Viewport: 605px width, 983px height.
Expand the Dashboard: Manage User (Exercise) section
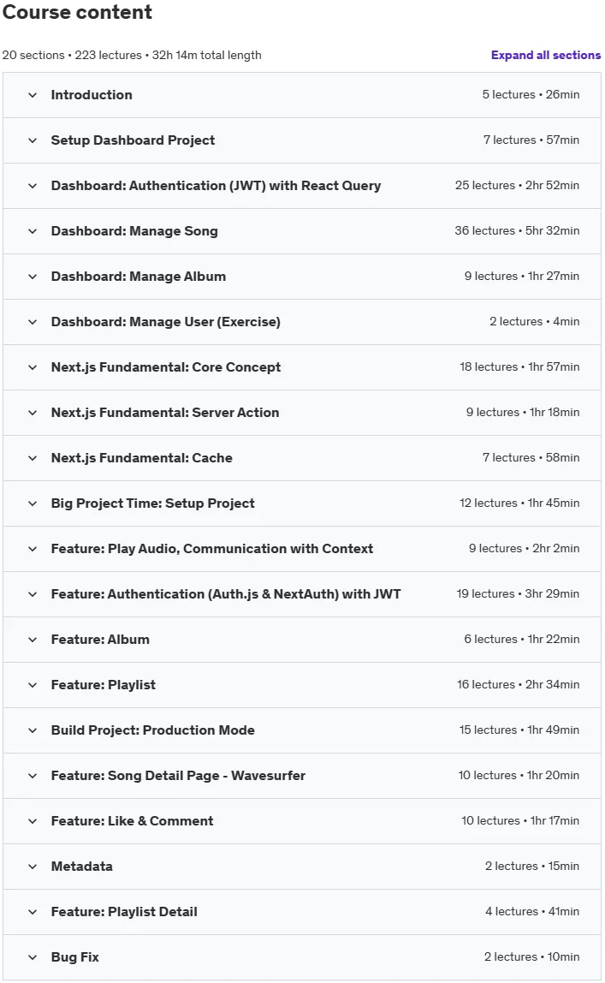302,322
